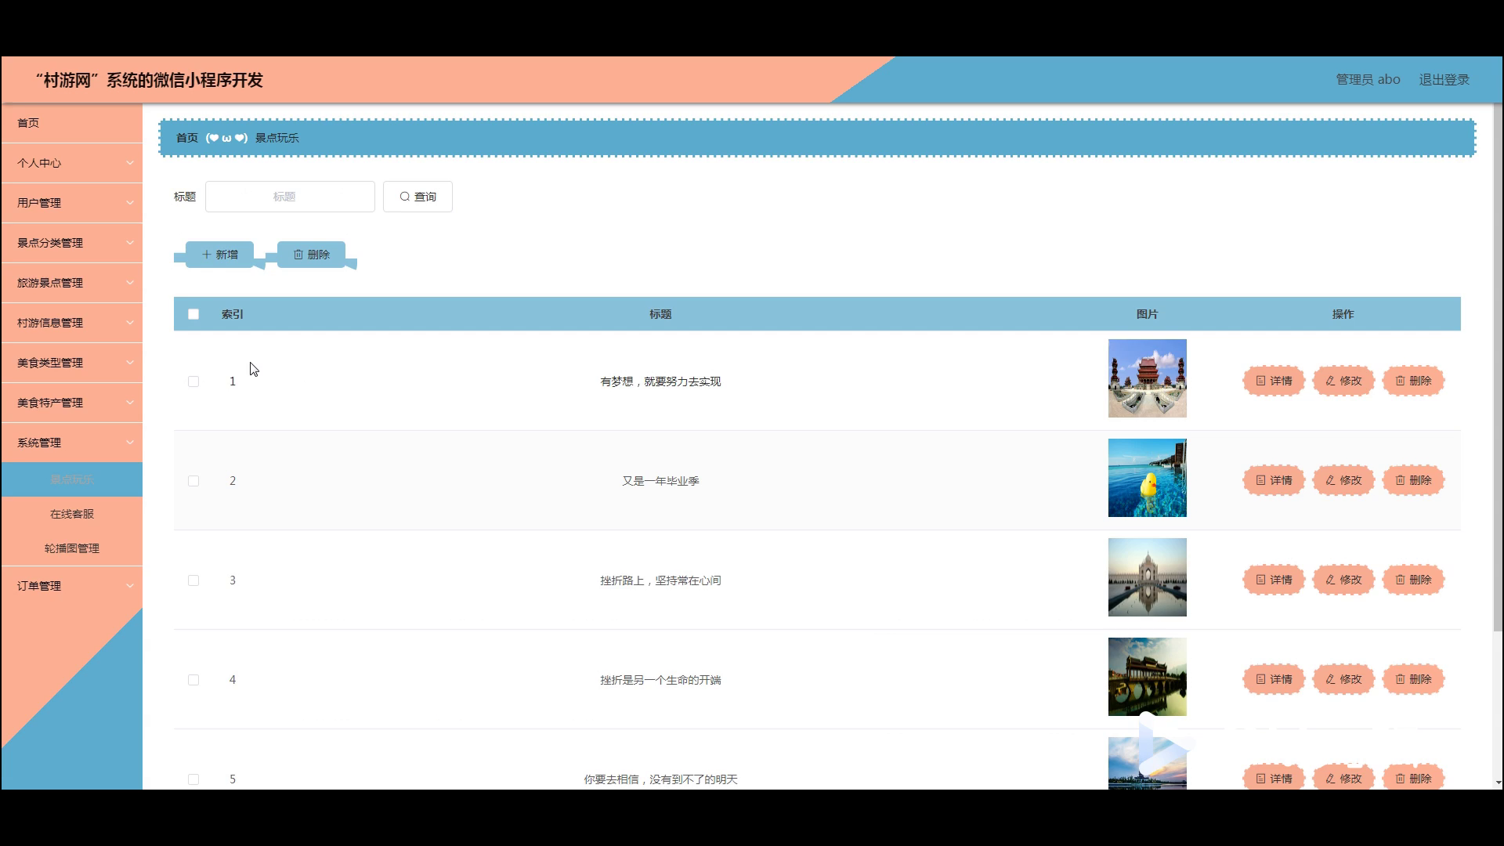Open 详情 for row 又是一年毕业季
Viewport: 1504px width, 846px height.
tap(1274, 480)
